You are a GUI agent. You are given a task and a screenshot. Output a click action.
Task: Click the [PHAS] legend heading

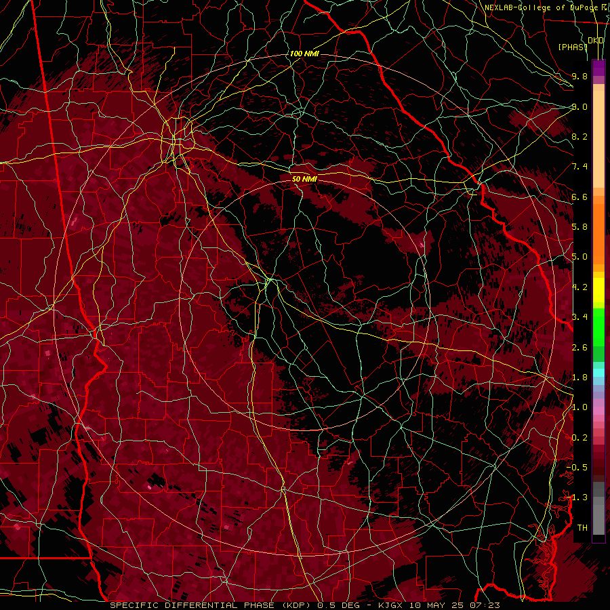573,47
